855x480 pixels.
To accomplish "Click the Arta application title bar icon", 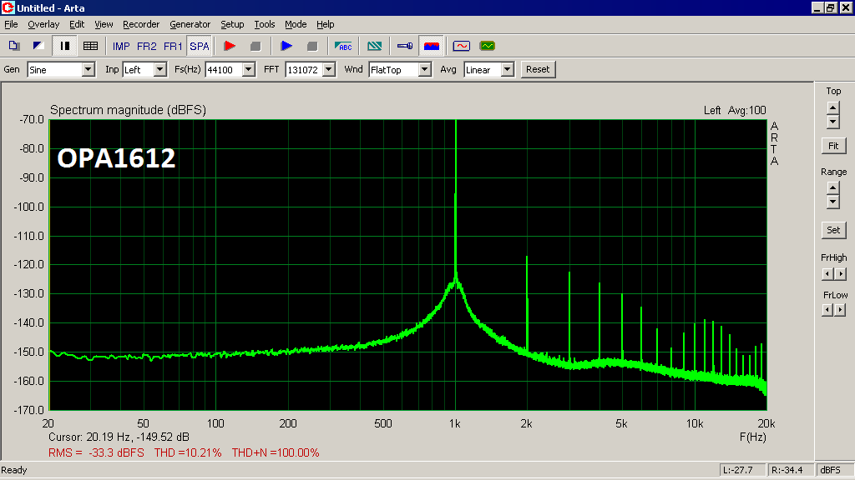I will click(x=8, y=7).
